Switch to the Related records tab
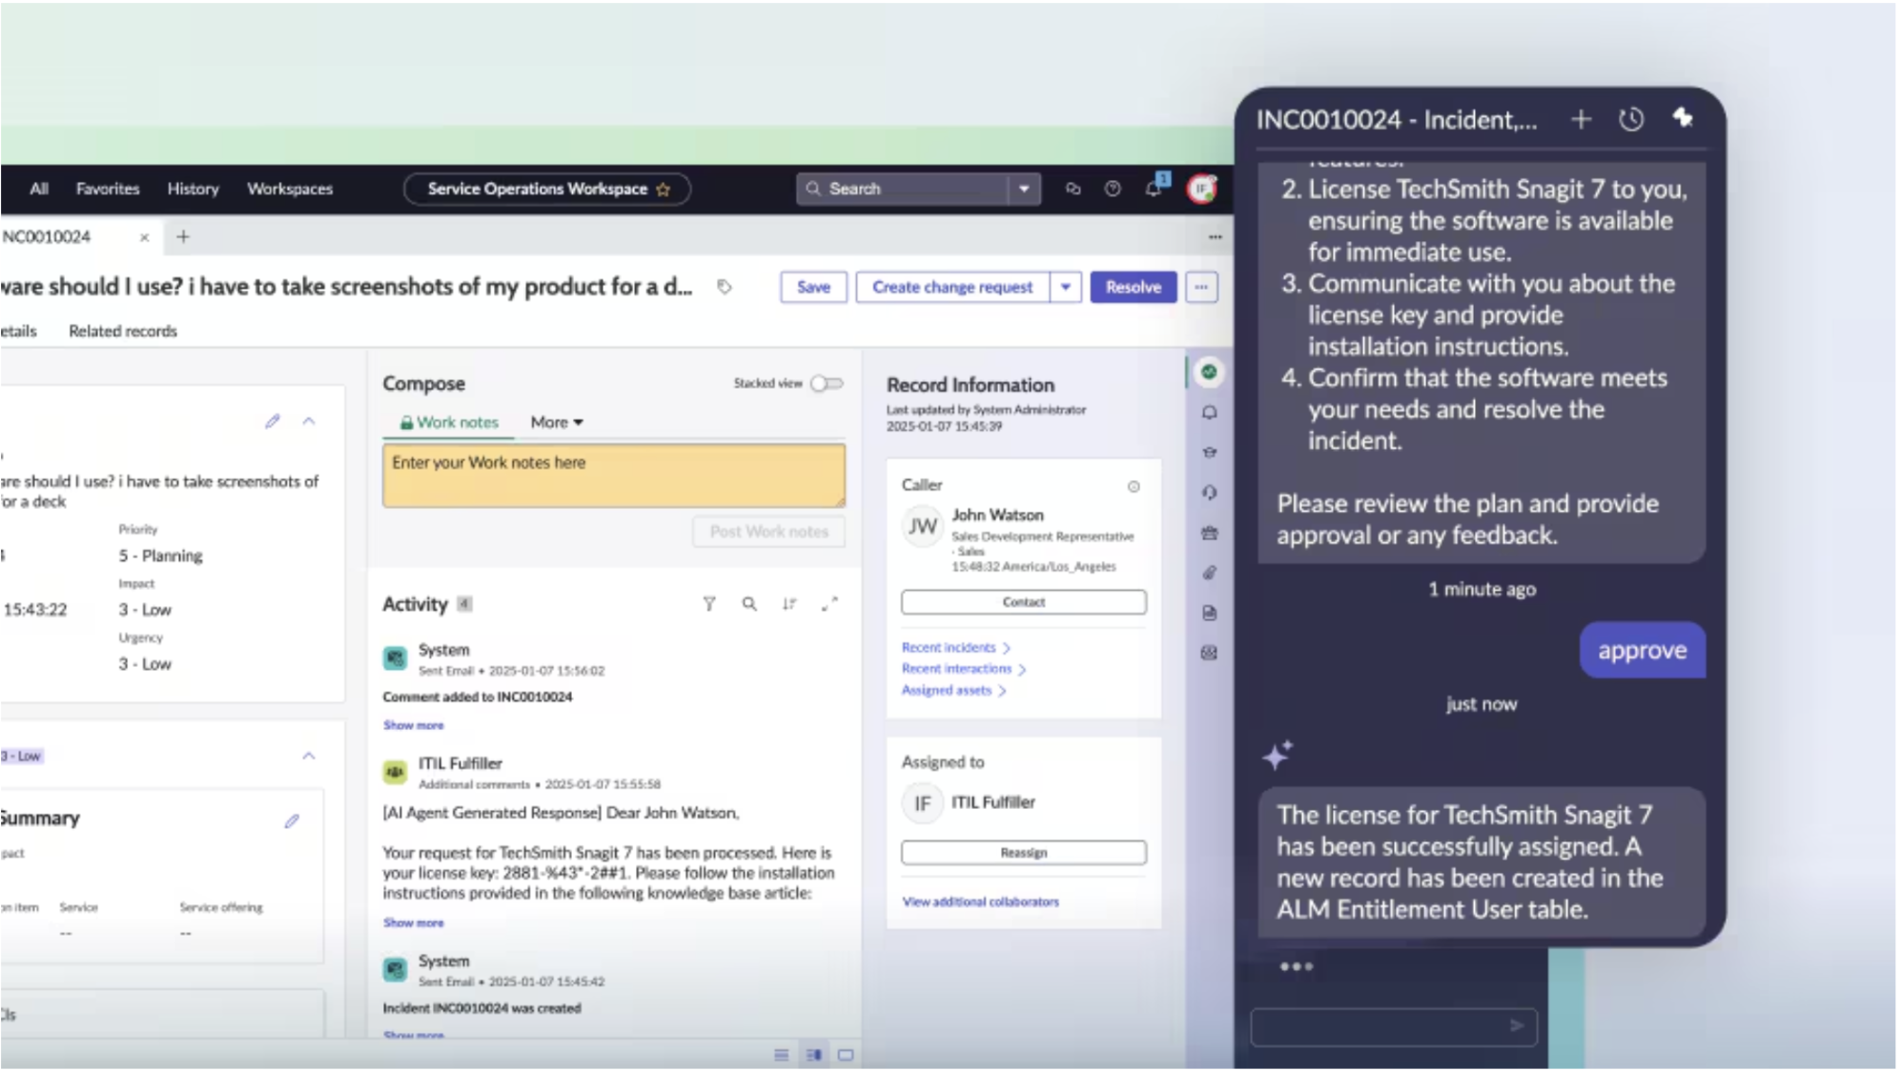 [123, 332]
